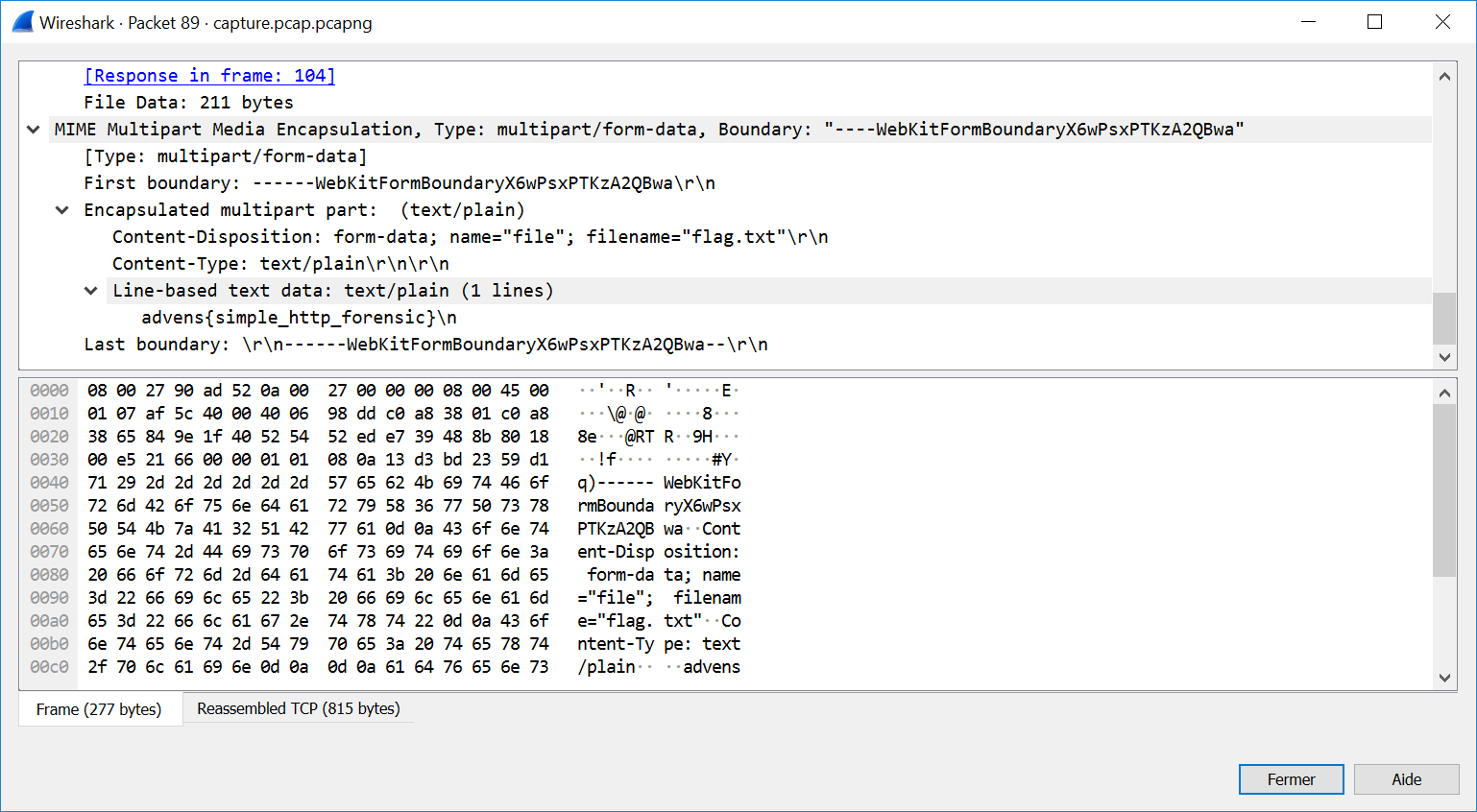Close the Packet 89 window

pyautogui.click(x=1442, y=22)
